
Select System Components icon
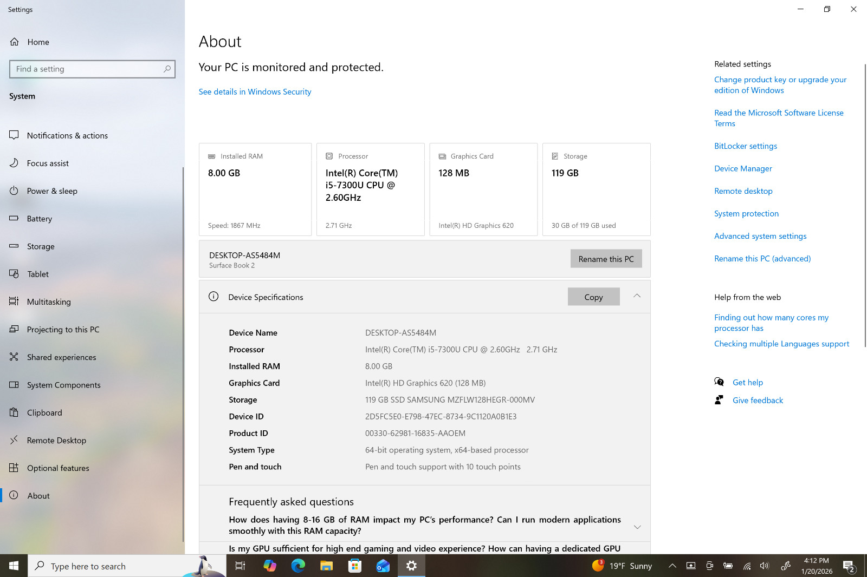[14, 384]
